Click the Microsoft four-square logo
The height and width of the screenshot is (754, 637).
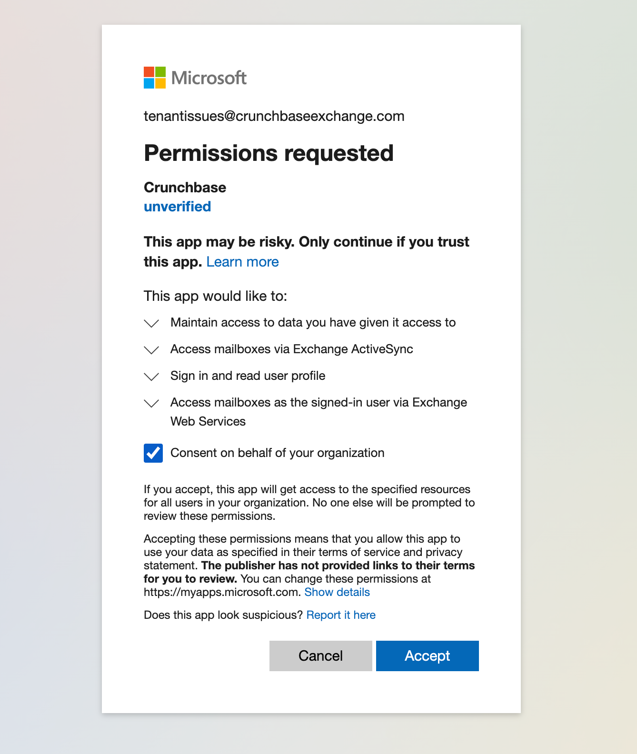point(155,78)
